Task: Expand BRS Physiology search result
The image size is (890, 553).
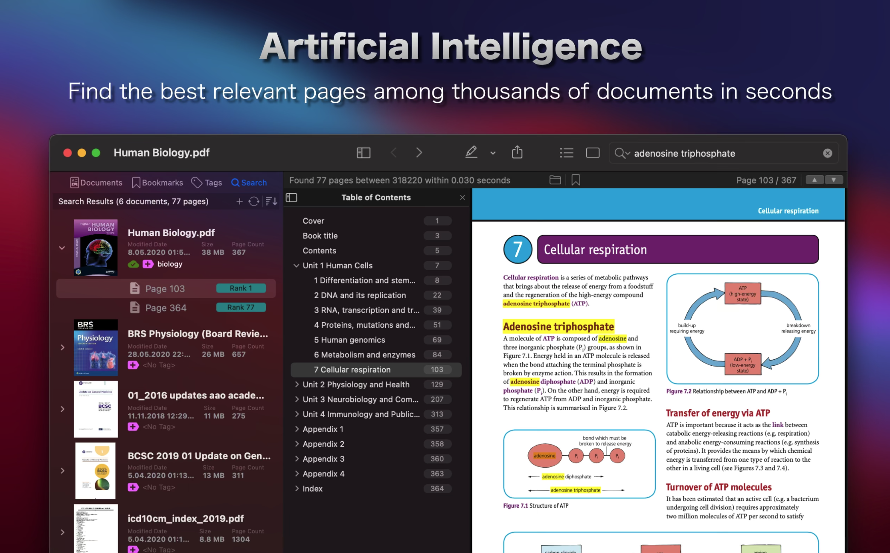Action: tap(63, 347)
